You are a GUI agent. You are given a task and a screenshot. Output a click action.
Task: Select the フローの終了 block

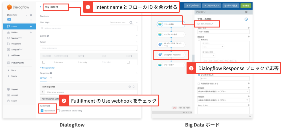[171, 65]
